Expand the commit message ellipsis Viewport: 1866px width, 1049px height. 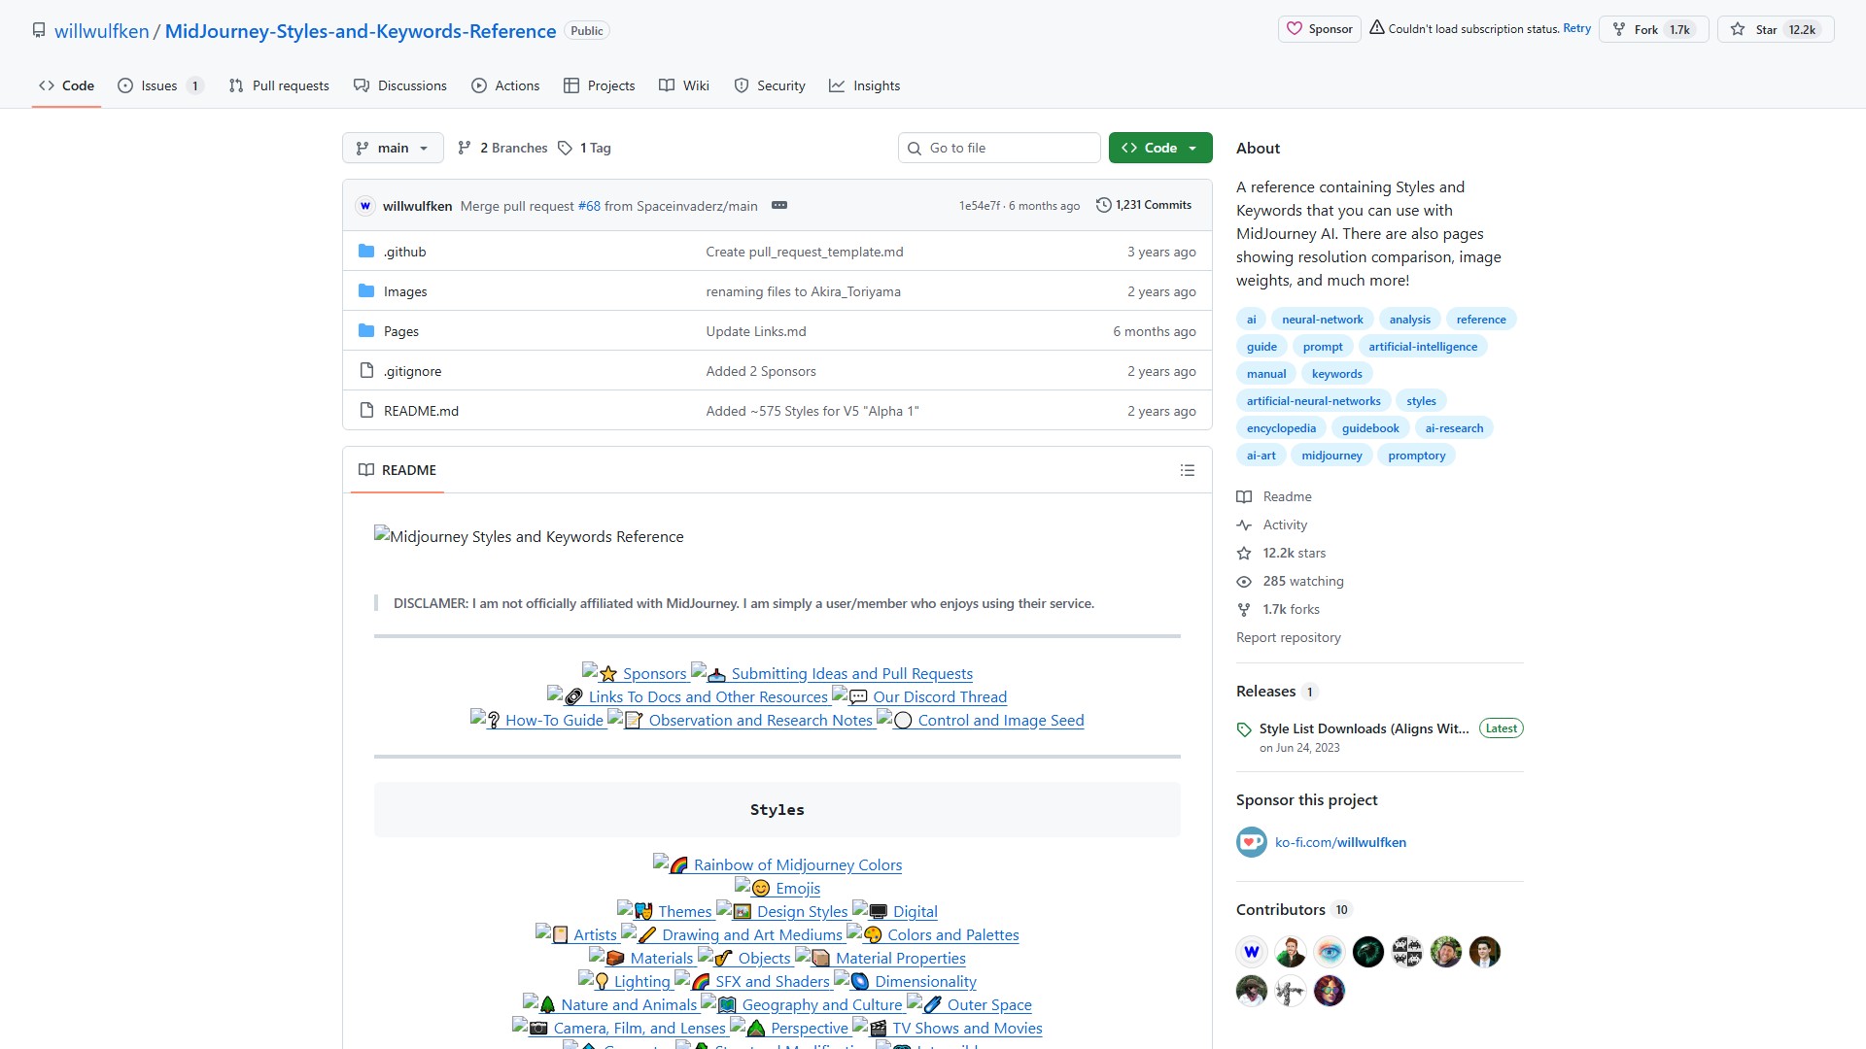(x=778, y=205)
